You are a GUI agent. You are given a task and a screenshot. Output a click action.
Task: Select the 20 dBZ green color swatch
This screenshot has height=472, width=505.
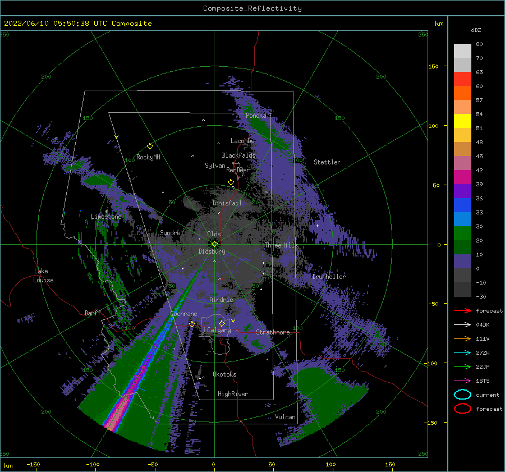(x=462, y=233)
